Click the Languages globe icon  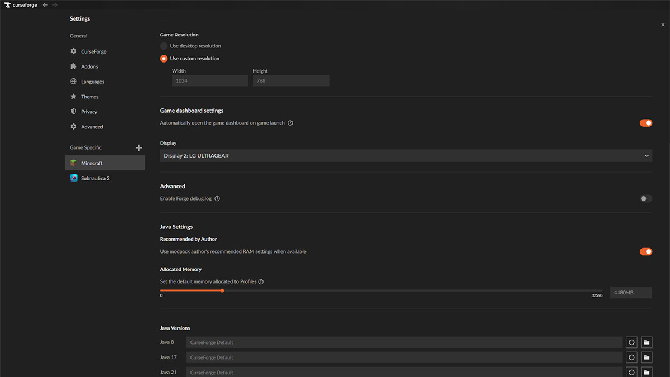pos(74,82)
